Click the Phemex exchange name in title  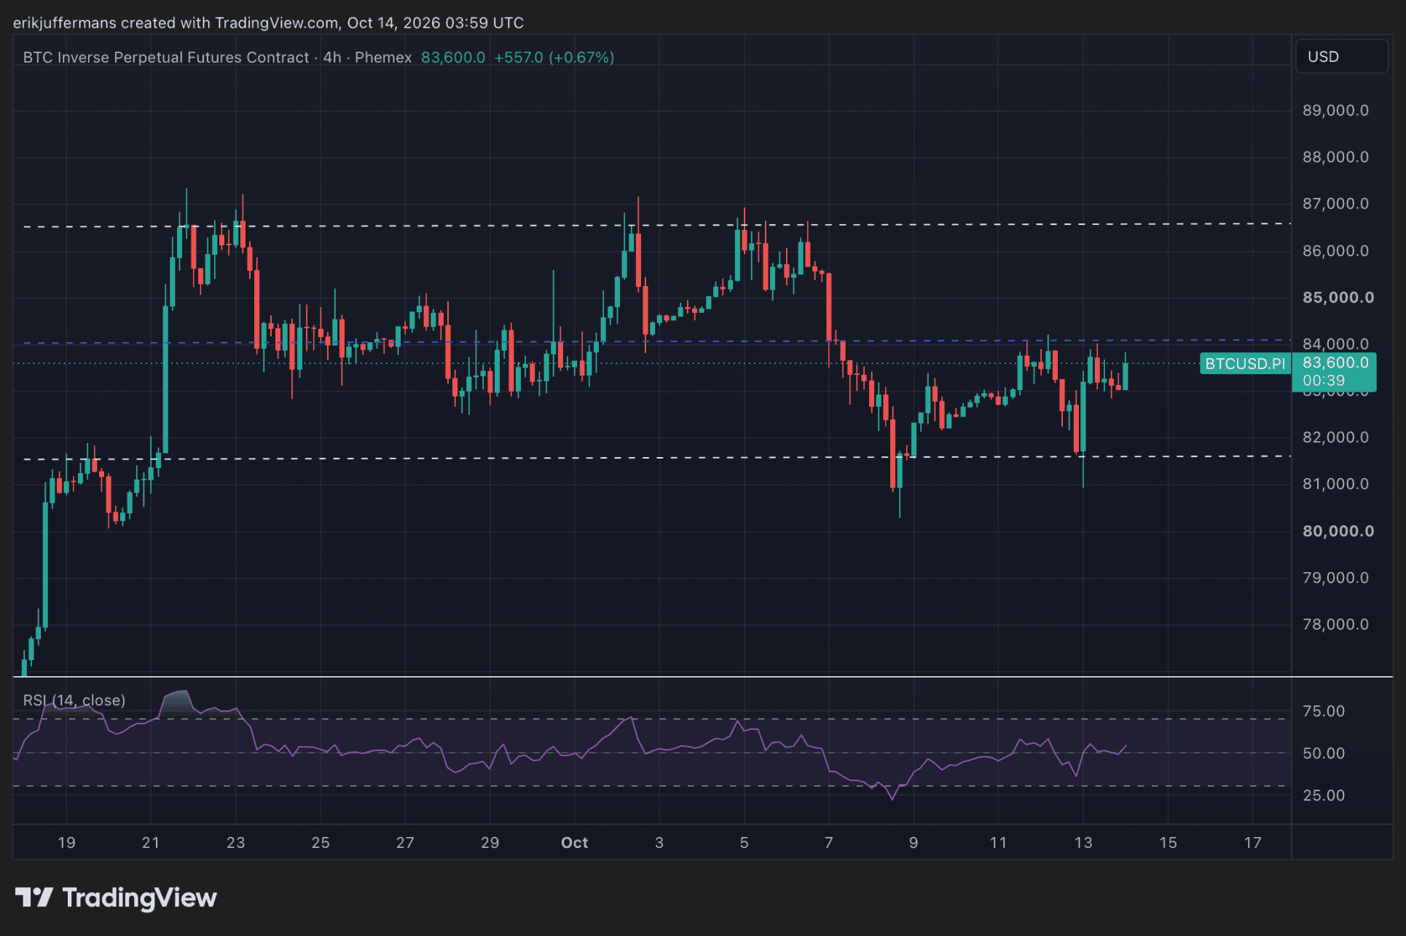point(383,57)
